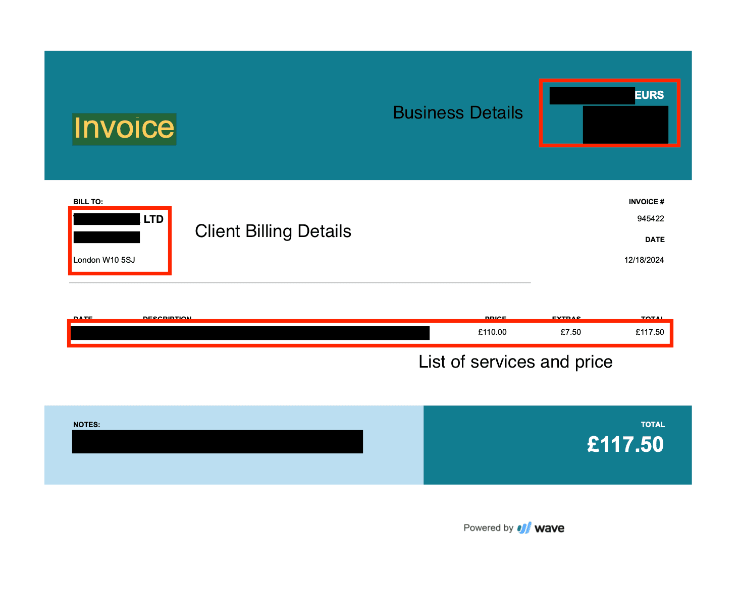Image resolution: width=740 pixels, height=593 pixels.
Task: Click the 'EURS' business name text
Action: pyautogui.click(x=649, y=95)
